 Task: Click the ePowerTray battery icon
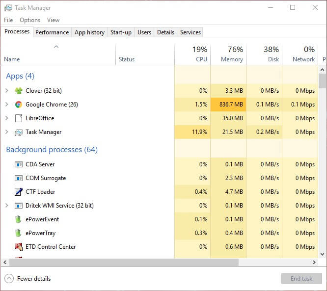coord(18,233)
